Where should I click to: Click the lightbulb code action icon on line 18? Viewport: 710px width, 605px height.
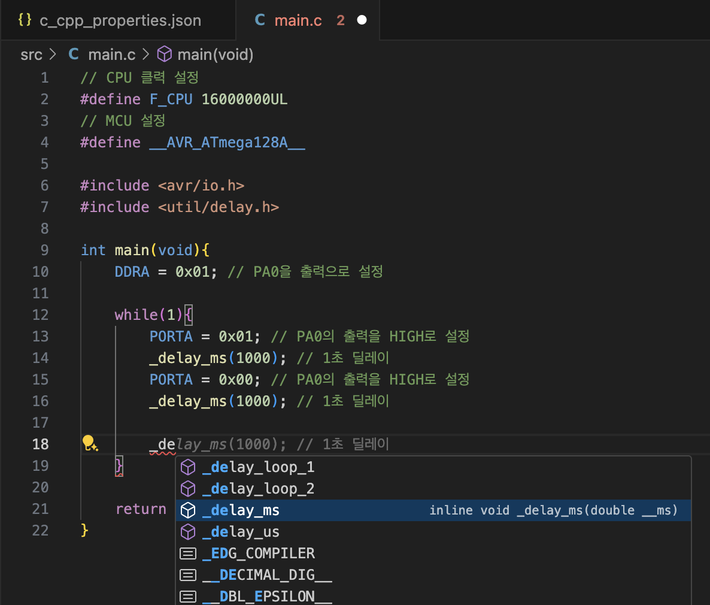(90, 443)
